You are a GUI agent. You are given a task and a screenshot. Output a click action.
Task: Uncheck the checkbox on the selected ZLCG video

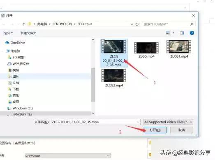(x=103, y=41)
